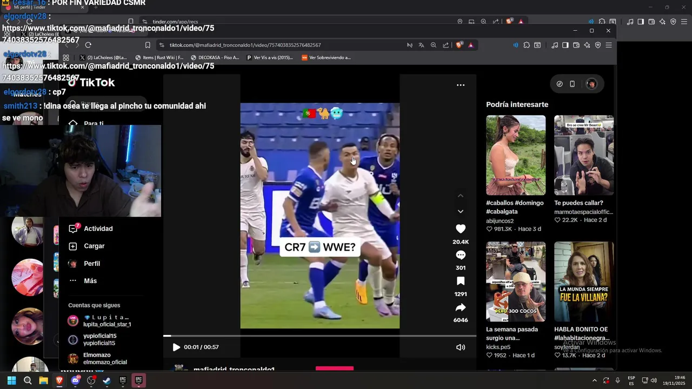Open the Cargar upload item
692x389 pixels.
[x=86, y=246]
